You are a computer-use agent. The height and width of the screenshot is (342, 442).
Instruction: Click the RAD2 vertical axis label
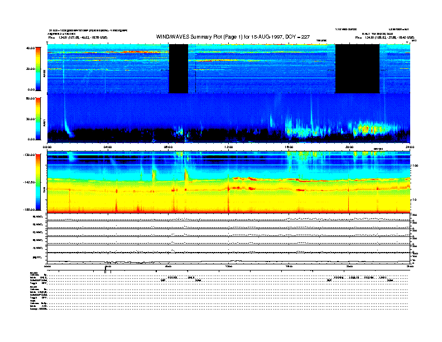(x=44, y=74)
